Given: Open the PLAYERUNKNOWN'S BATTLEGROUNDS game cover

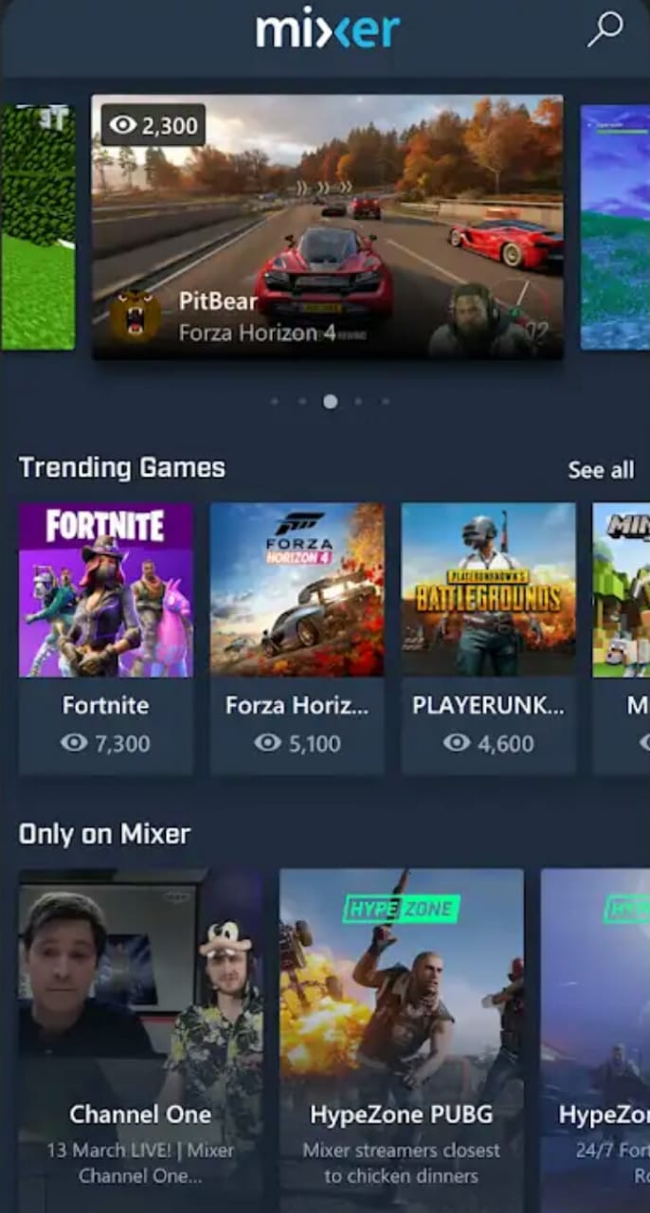Looking at the screenshot, I should pos(489,590).
